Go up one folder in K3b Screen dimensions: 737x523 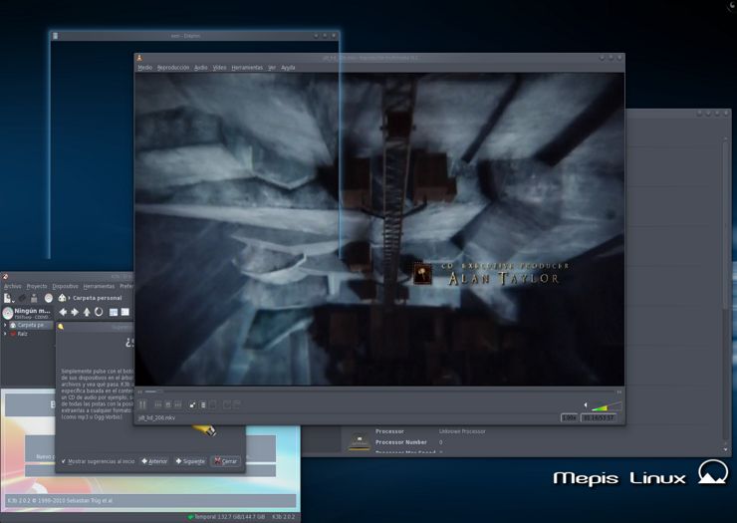pos(87,312)
